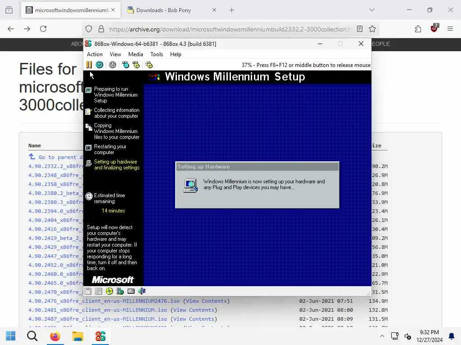This screenshot has height=345, width=461.
Task: Click the 134.9M size value
Action: pos(378,301)
